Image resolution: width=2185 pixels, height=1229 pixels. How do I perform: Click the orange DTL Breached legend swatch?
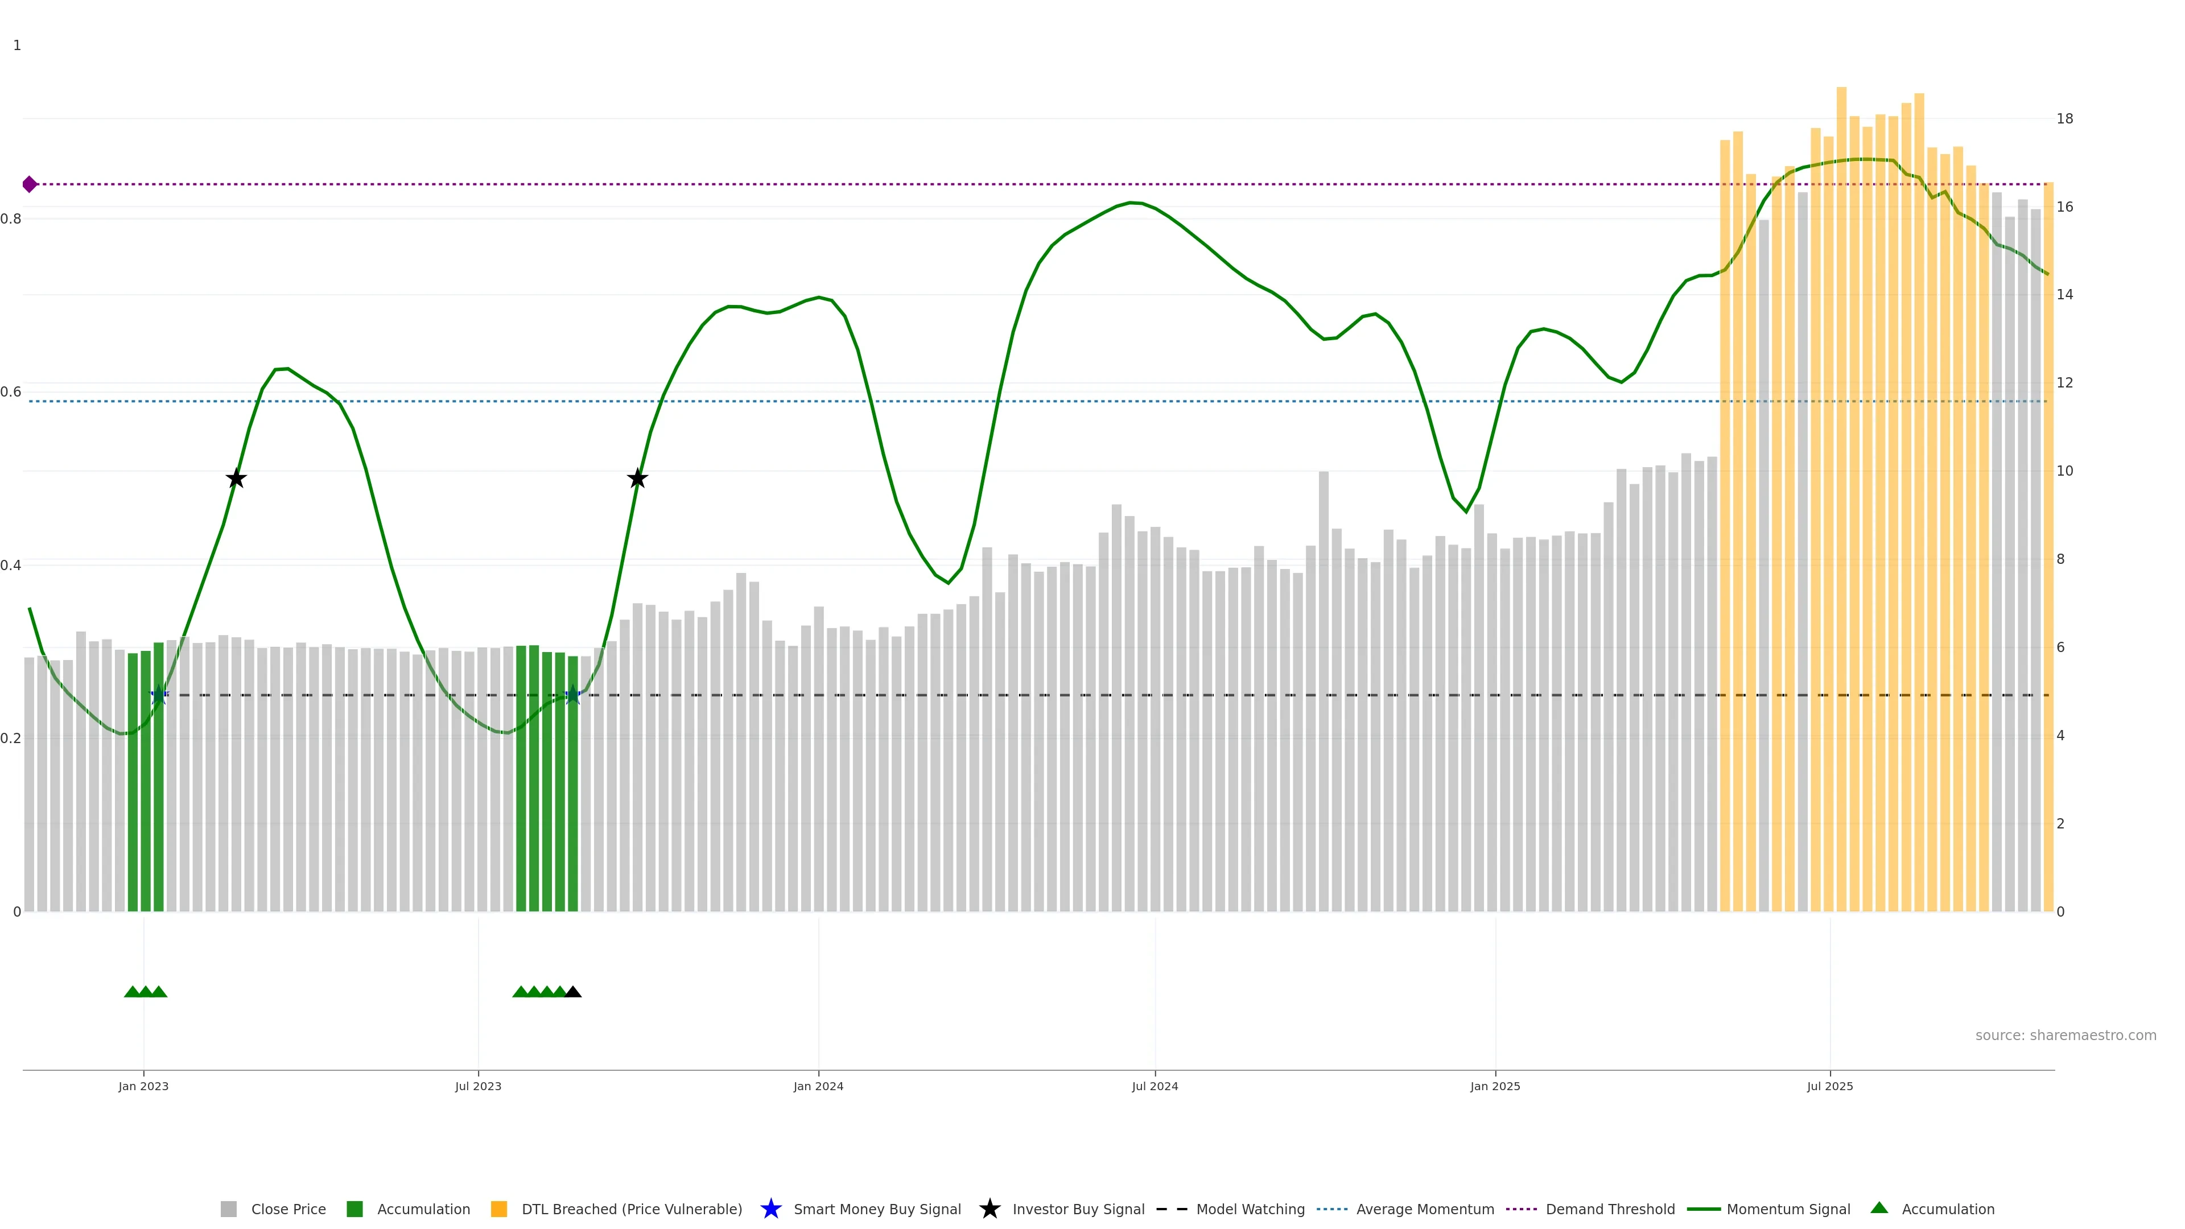499,1210
